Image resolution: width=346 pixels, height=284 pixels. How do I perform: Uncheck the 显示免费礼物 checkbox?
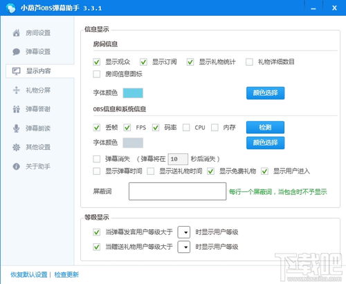click(x=210, y=171)
